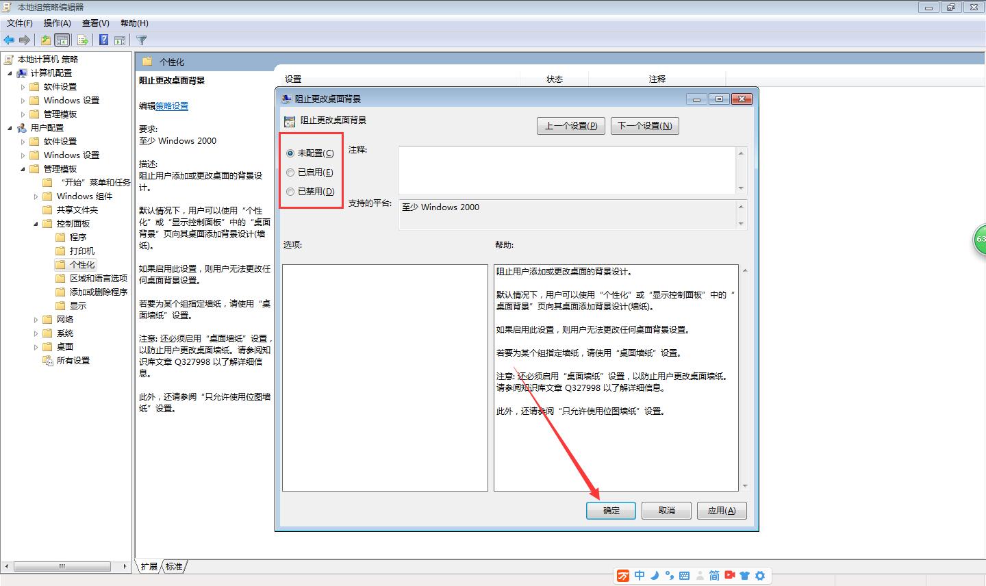The width and height of the screenshot is (986, 586).
Task: Click down arrow of help text scrollbar
Action: 745,486
